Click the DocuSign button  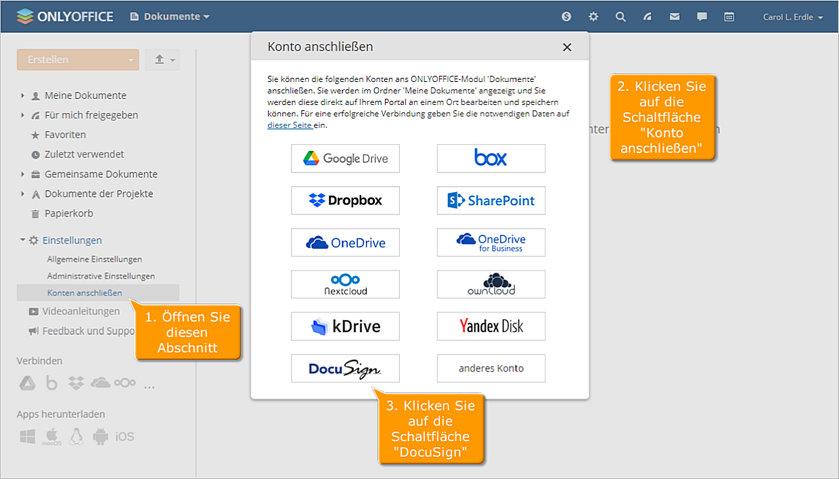345,368
